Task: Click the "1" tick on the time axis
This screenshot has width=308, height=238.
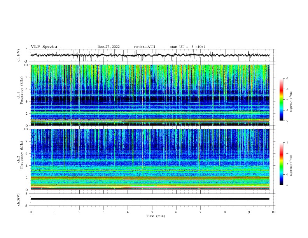Action: point(55,212)
